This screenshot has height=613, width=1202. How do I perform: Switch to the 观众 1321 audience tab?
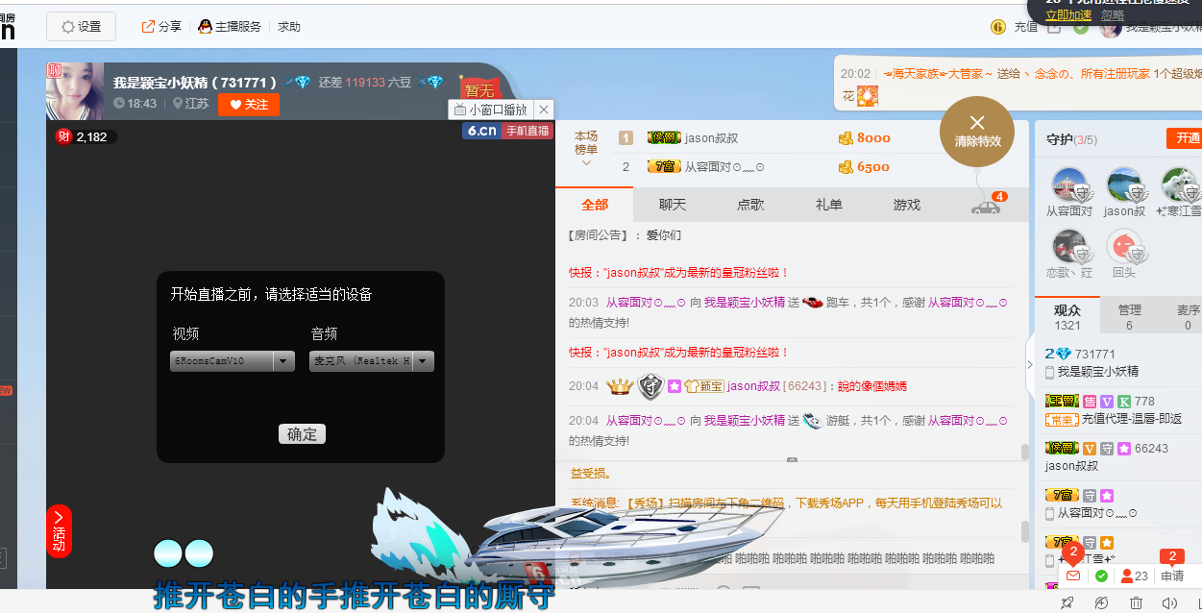(1067, 317)
